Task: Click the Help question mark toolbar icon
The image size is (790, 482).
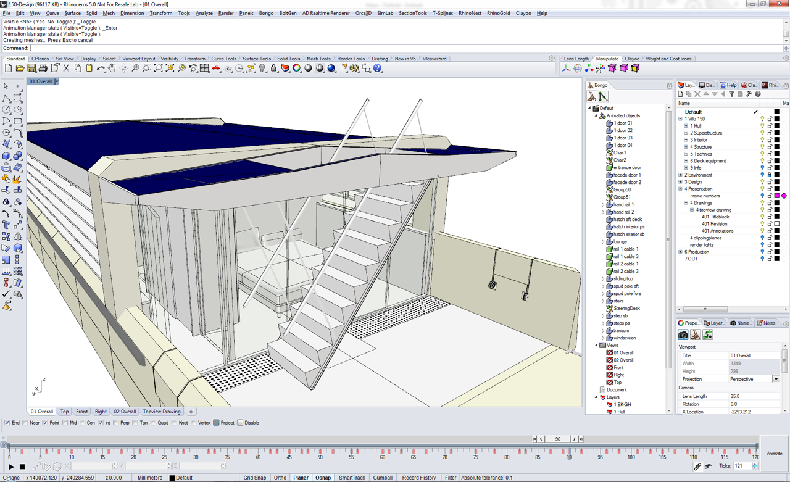Action: (377, 69)
